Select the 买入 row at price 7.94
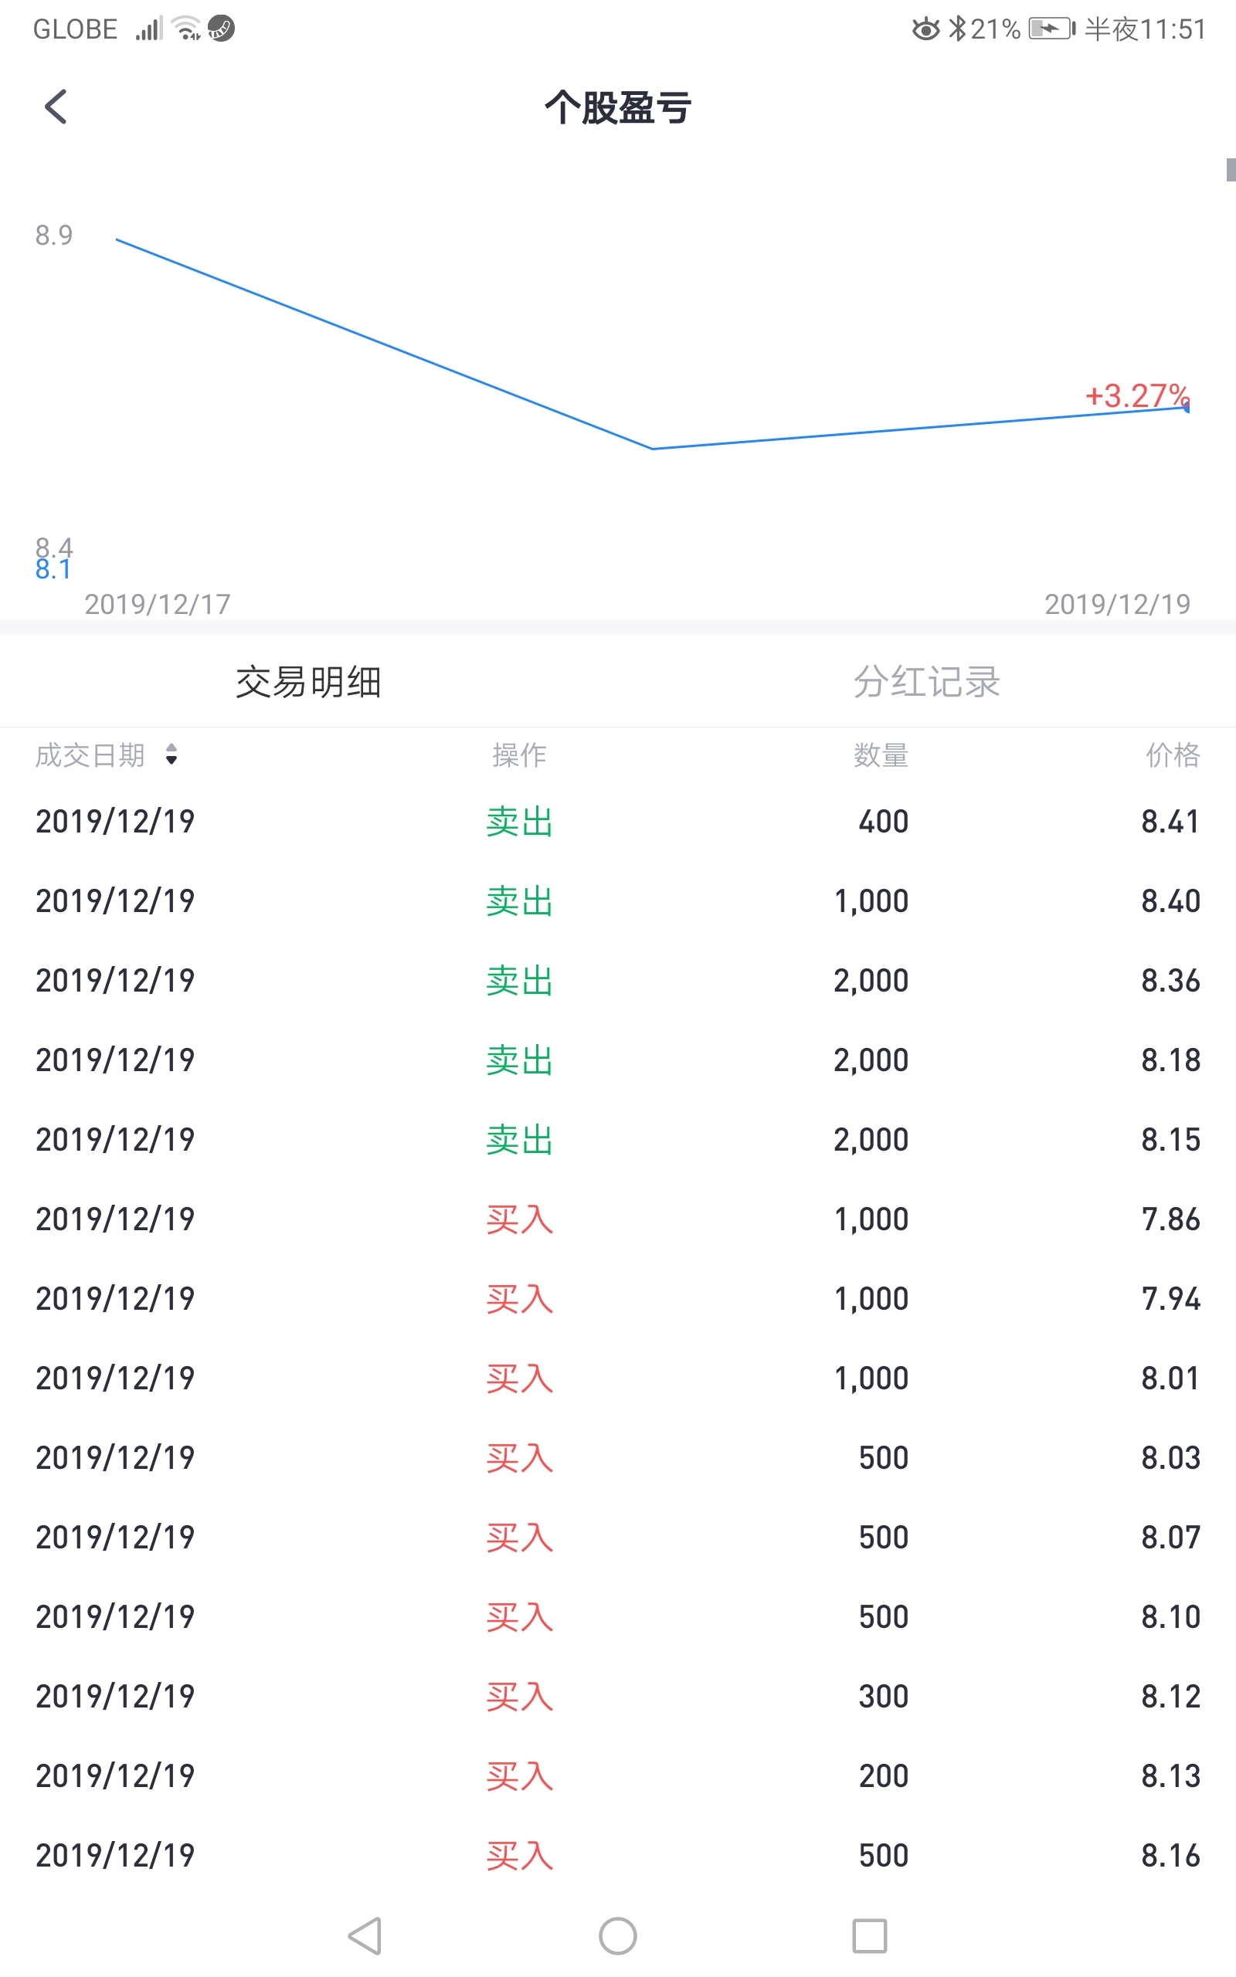 click(x=618, y=1298)
